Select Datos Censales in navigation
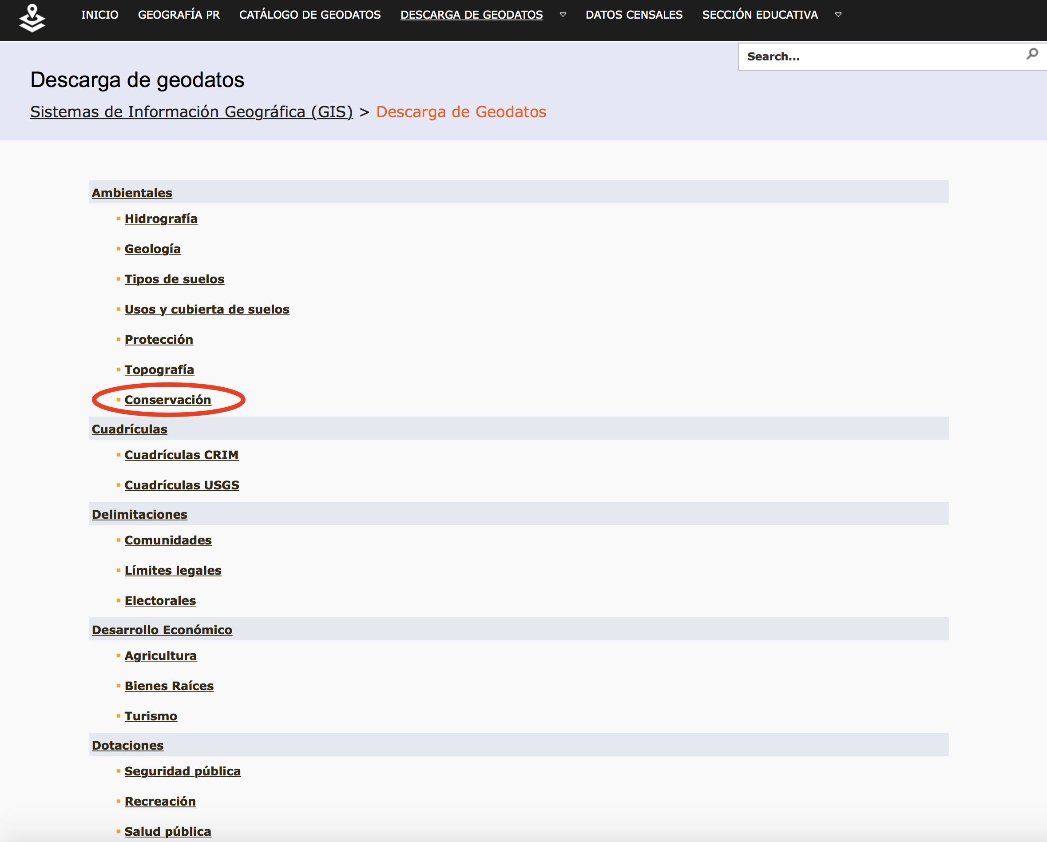The width and height of the screenshot is (1047, 842). tap(634, 15)
